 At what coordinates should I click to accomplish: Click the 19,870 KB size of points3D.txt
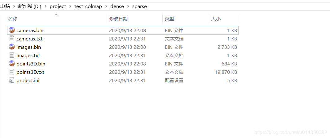(x=226, y=72)
